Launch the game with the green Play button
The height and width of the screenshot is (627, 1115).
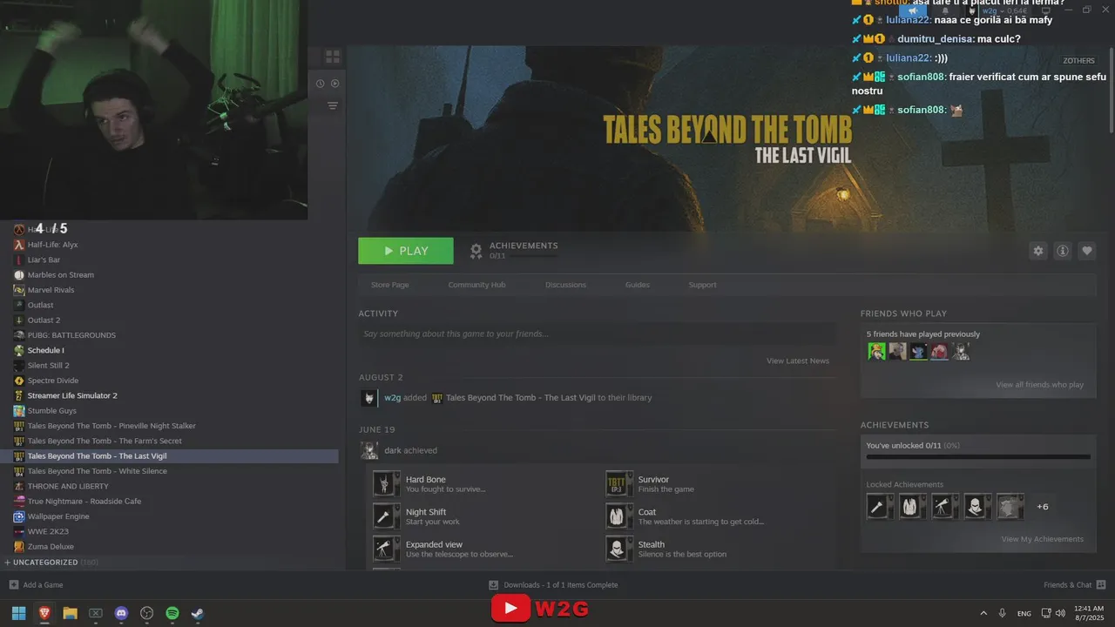pos(406,251)
